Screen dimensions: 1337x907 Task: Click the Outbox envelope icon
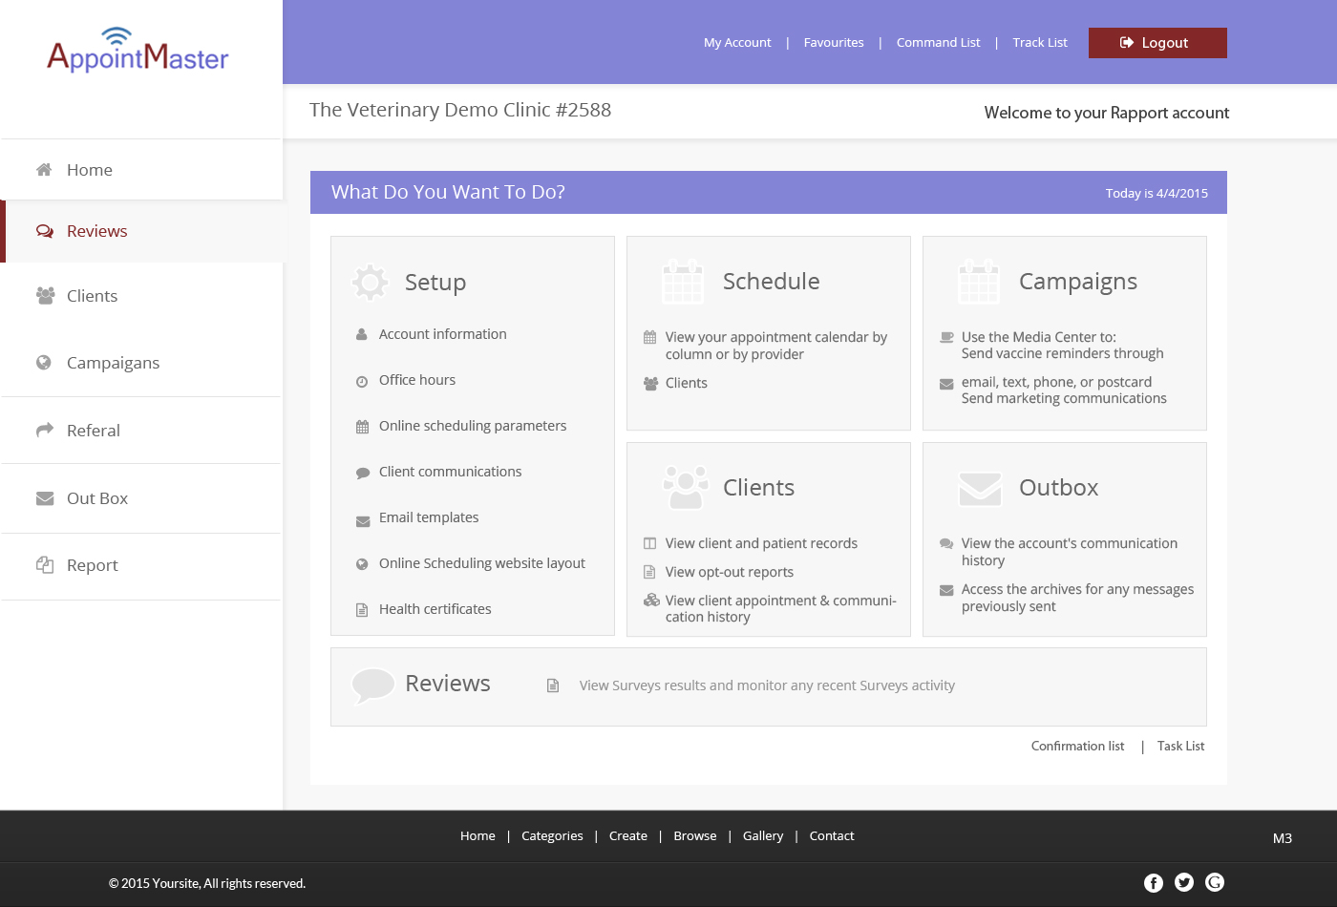[x=980, y=488]
